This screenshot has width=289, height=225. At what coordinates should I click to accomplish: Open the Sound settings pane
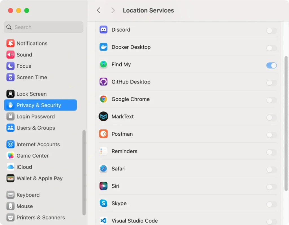click(x=40, y=55)
